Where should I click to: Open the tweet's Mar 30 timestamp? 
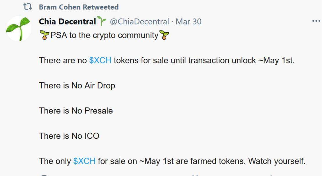click(x=188, y=22)
